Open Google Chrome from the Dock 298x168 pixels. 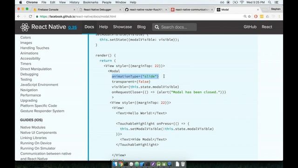(121, 164)
